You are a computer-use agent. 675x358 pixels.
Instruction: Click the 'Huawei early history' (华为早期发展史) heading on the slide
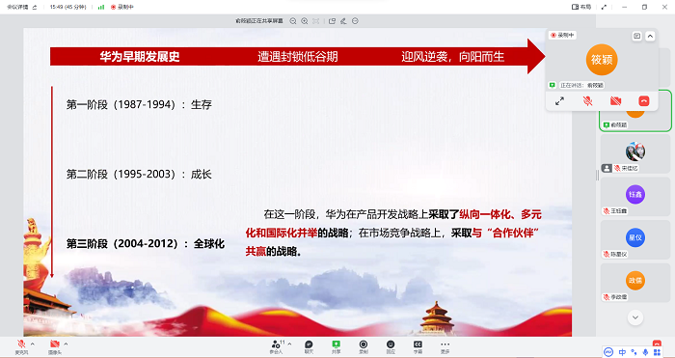coord(140,56)
